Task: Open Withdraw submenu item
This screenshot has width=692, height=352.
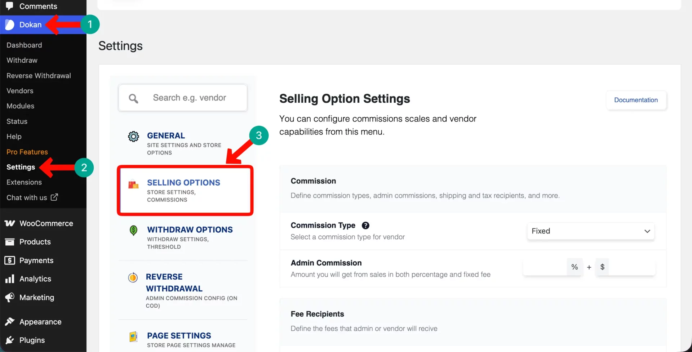Action: click(x=22, y=60)
